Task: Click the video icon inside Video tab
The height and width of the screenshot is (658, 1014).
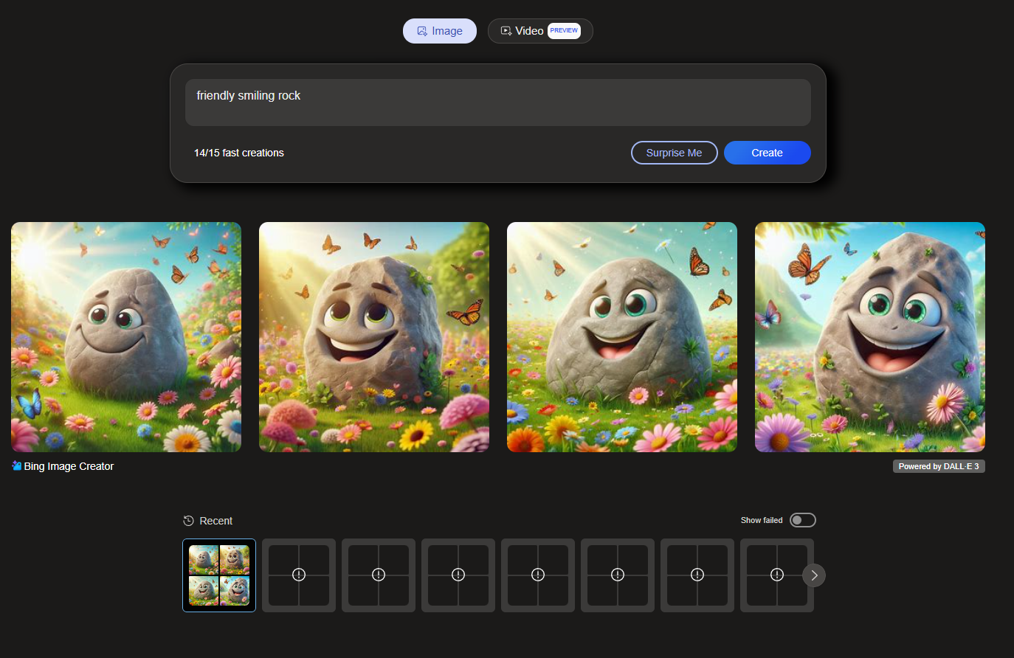Action: (506, 31)
